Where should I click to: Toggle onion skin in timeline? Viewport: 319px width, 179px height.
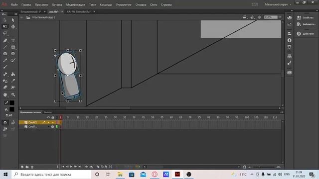point(98,167)
